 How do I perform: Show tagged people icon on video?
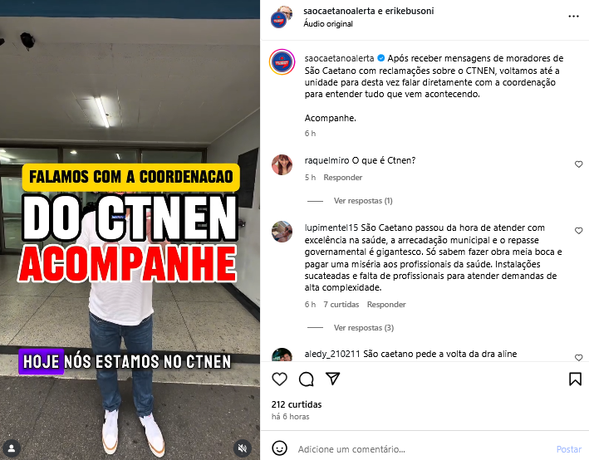[x=12, y=448]
